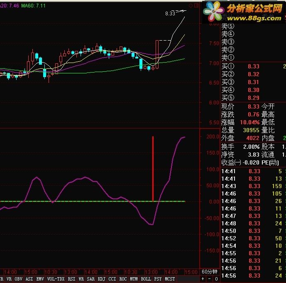Click the 量比 label
The image size is (286, 283).
tap(268, 130)
